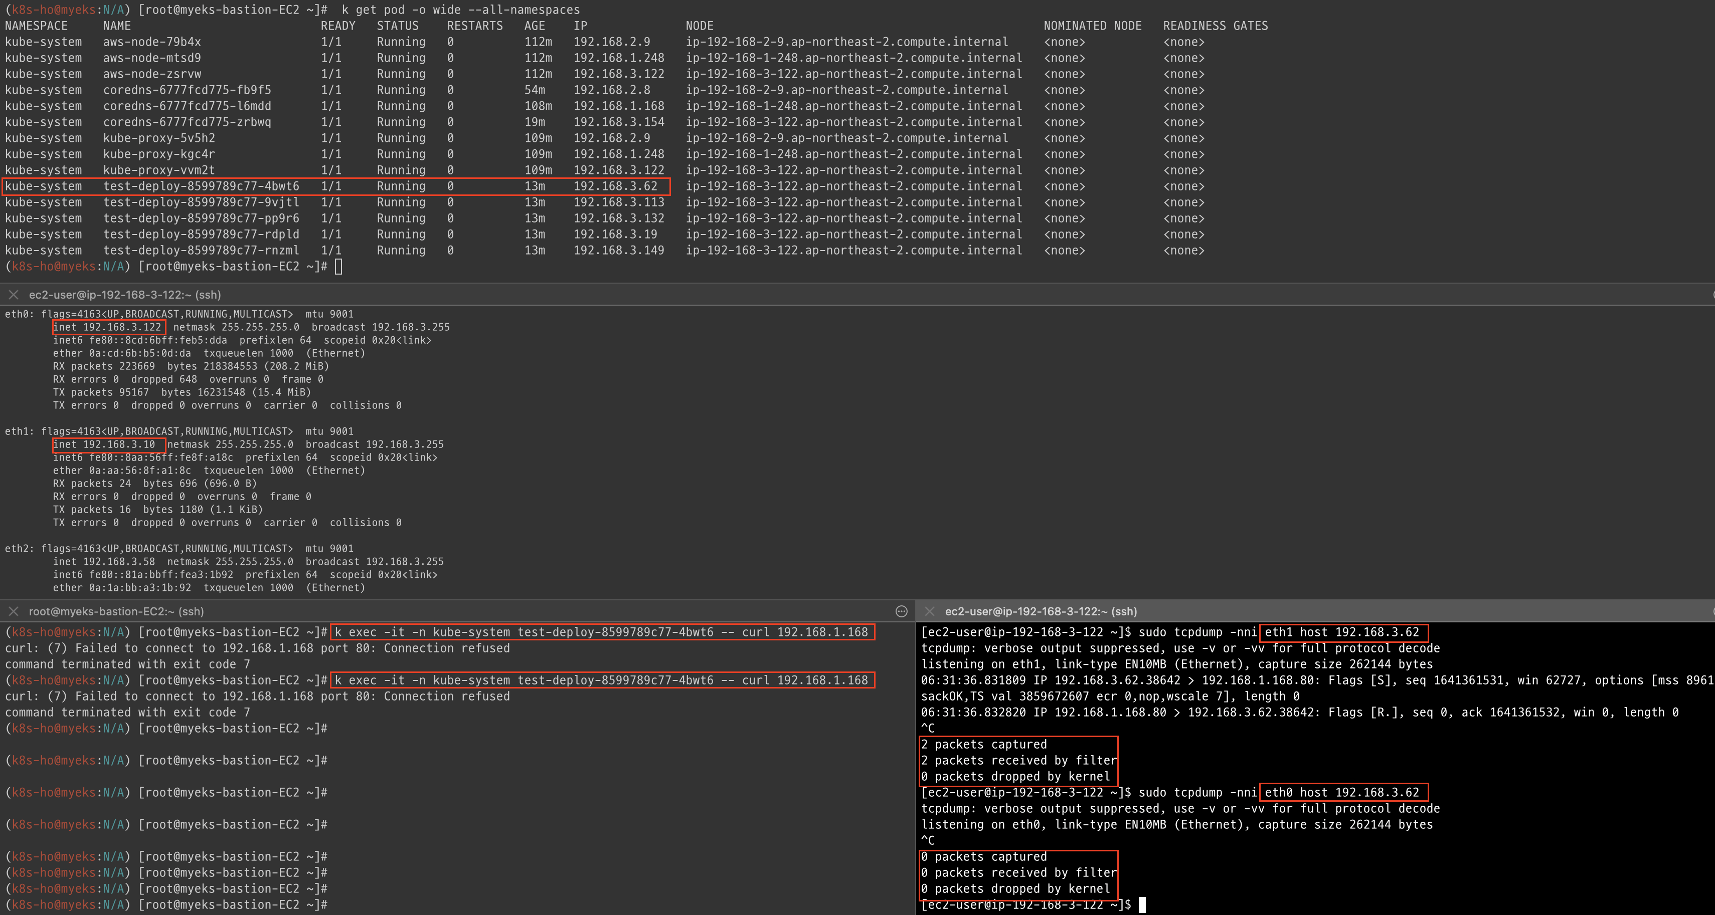Select the root@myeks-bastion-EC2 pane title bar

[x=116, y=611]
